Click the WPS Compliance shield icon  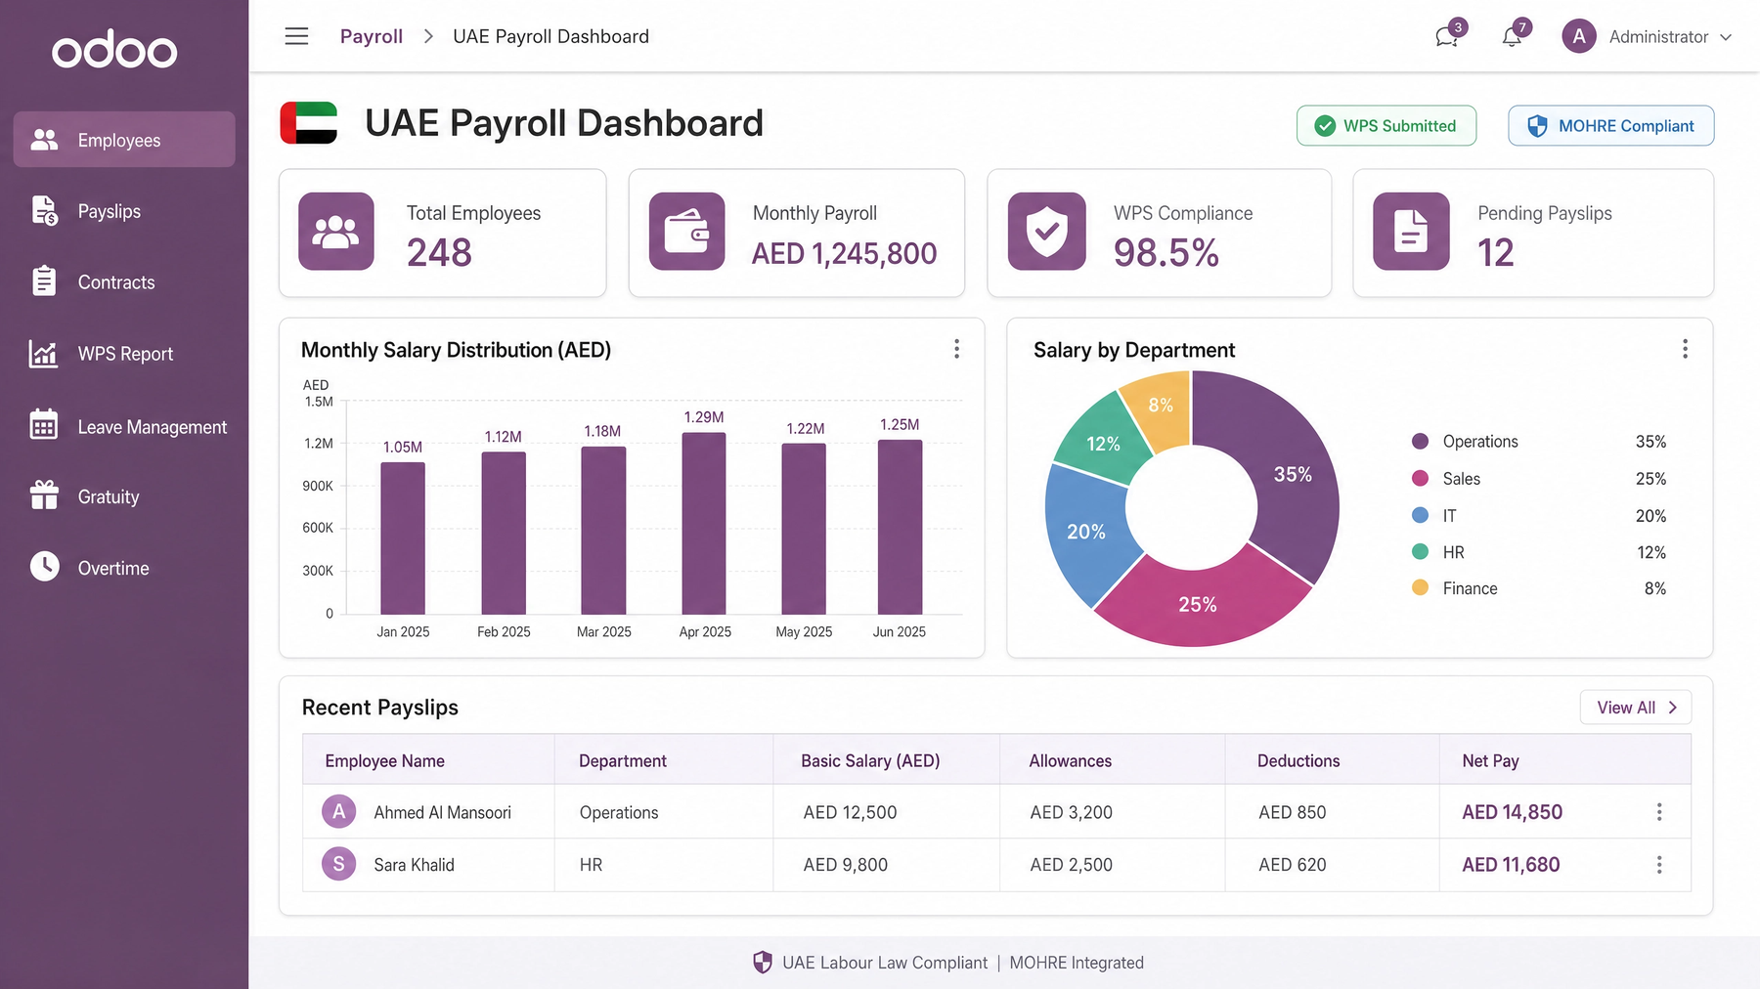[1046, 232]
